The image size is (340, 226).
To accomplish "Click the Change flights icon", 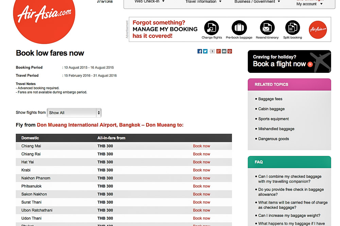I will (x=211, y=28).
